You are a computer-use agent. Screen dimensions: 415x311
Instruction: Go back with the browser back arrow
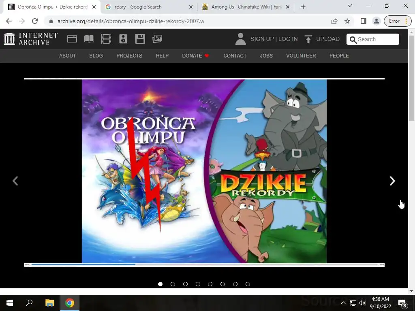(x=9, y=21)
